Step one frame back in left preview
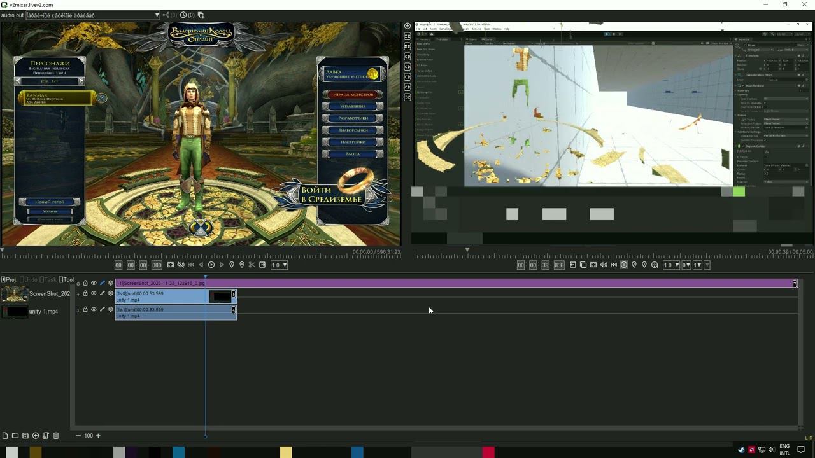815x458 pixels. pyautogui.click(x=201, y=265)
